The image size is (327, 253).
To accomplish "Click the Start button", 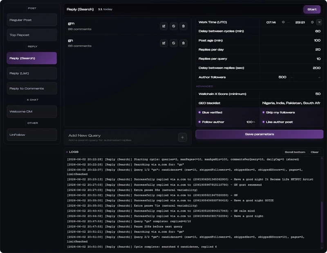I will click(x=312, y=9).
